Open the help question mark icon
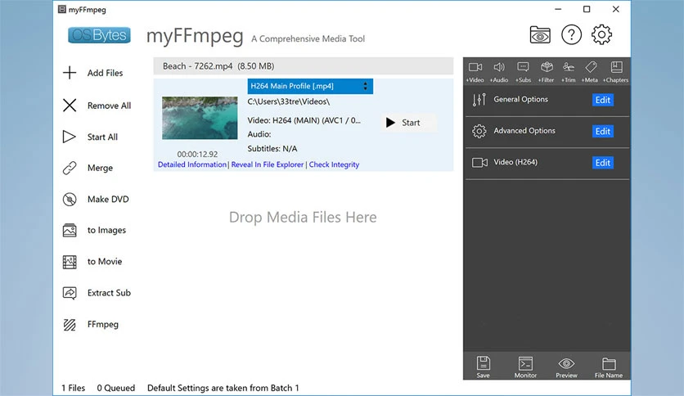This screenshot has width=684, height=396. tap(571, 34)
